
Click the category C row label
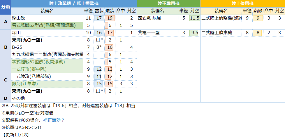(x=6, y=80)
